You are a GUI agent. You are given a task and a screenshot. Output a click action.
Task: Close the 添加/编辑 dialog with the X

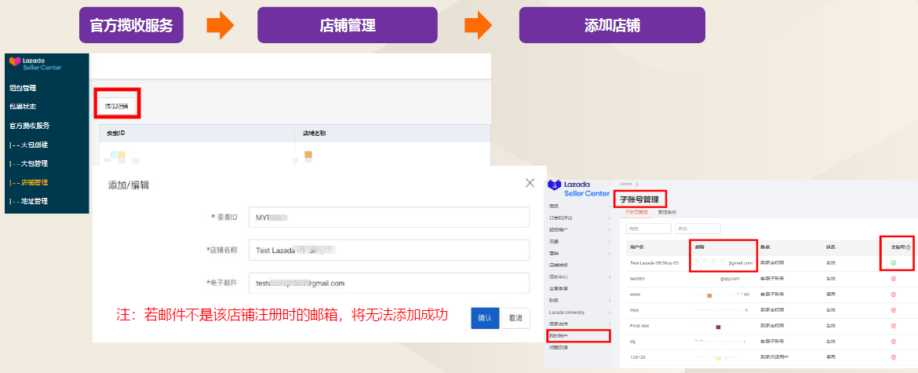(x=530, y=183)
